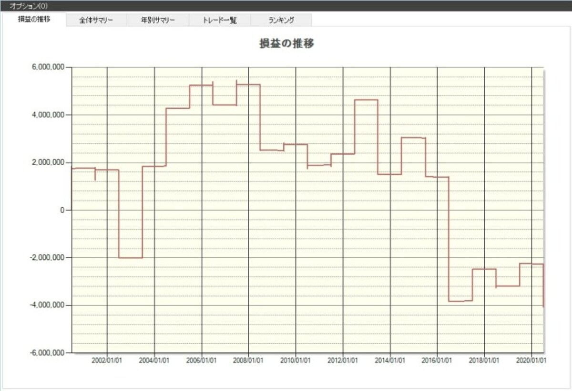The image size is (572, 391).
Task: Switch to the 損益の推移 tab
Action: pos(34,20)
